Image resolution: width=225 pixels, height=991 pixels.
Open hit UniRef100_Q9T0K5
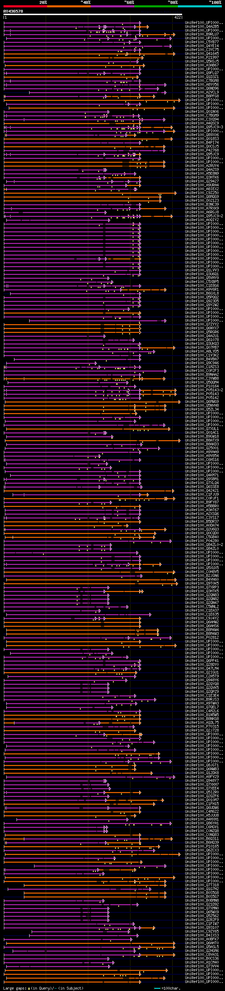coord(201,583)
